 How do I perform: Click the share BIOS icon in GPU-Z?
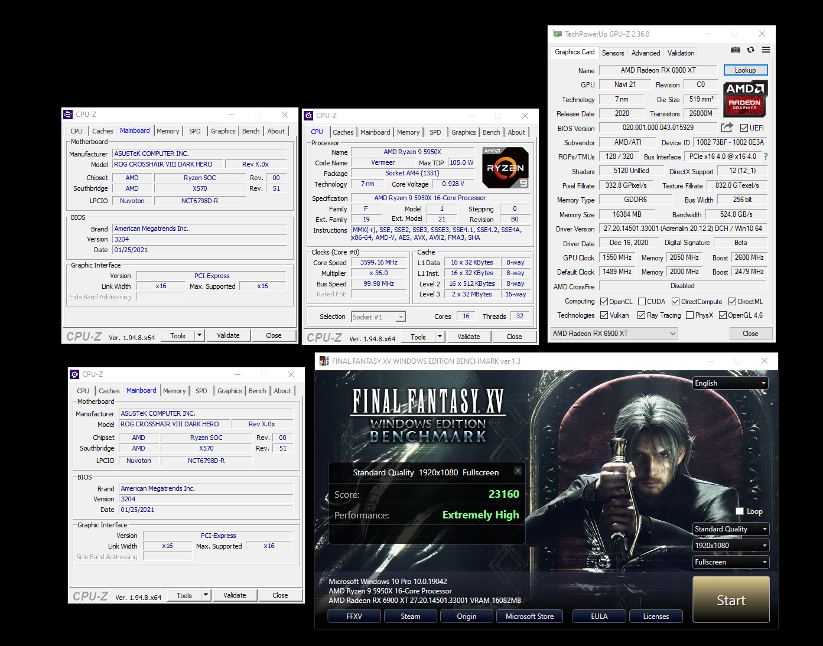[727, 128]
